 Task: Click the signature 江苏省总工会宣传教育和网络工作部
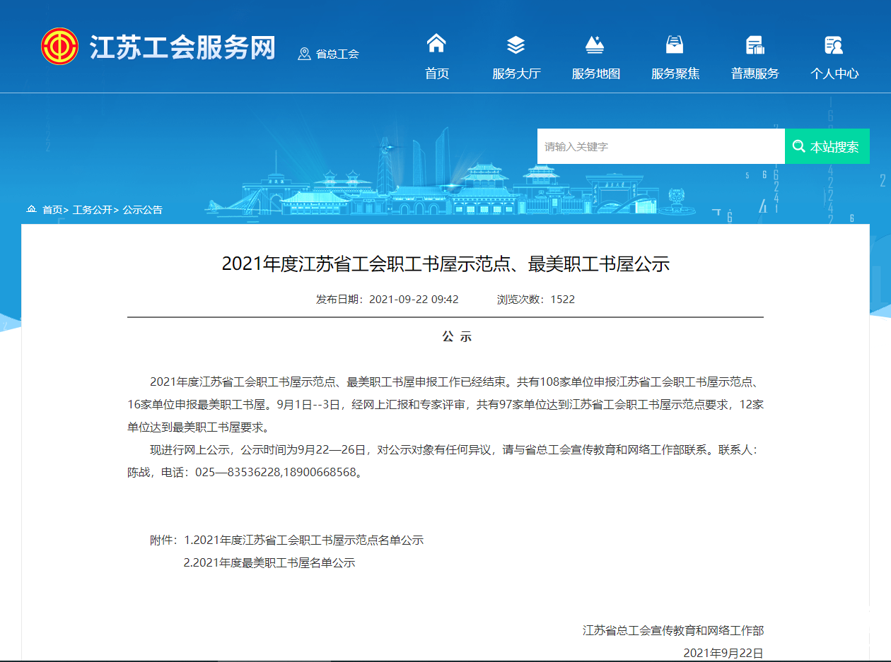673,630
